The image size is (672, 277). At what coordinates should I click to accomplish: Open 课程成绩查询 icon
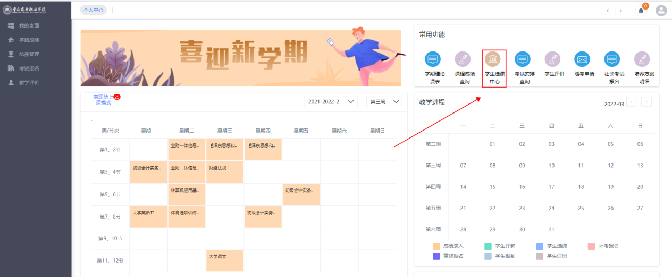(x=464, y=59)
